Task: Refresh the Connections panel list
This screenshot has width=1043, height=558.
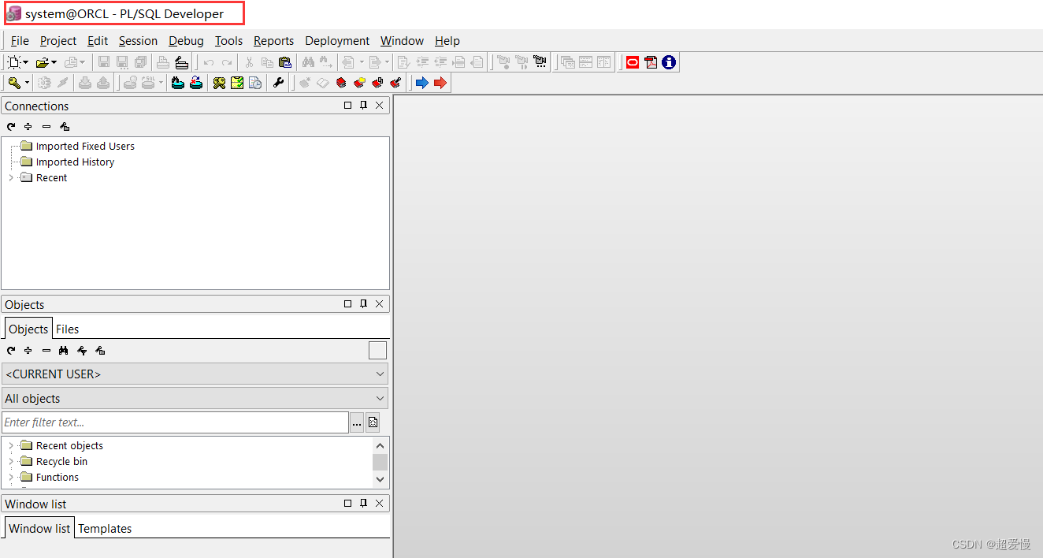Action: click(11, 126)
